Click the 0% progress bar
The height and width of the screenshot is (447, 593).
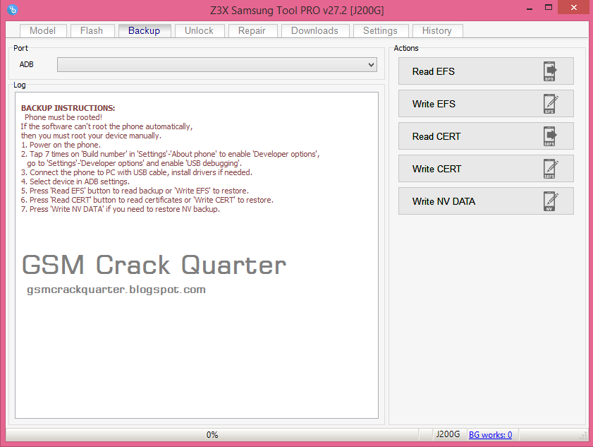pos(212,435)
